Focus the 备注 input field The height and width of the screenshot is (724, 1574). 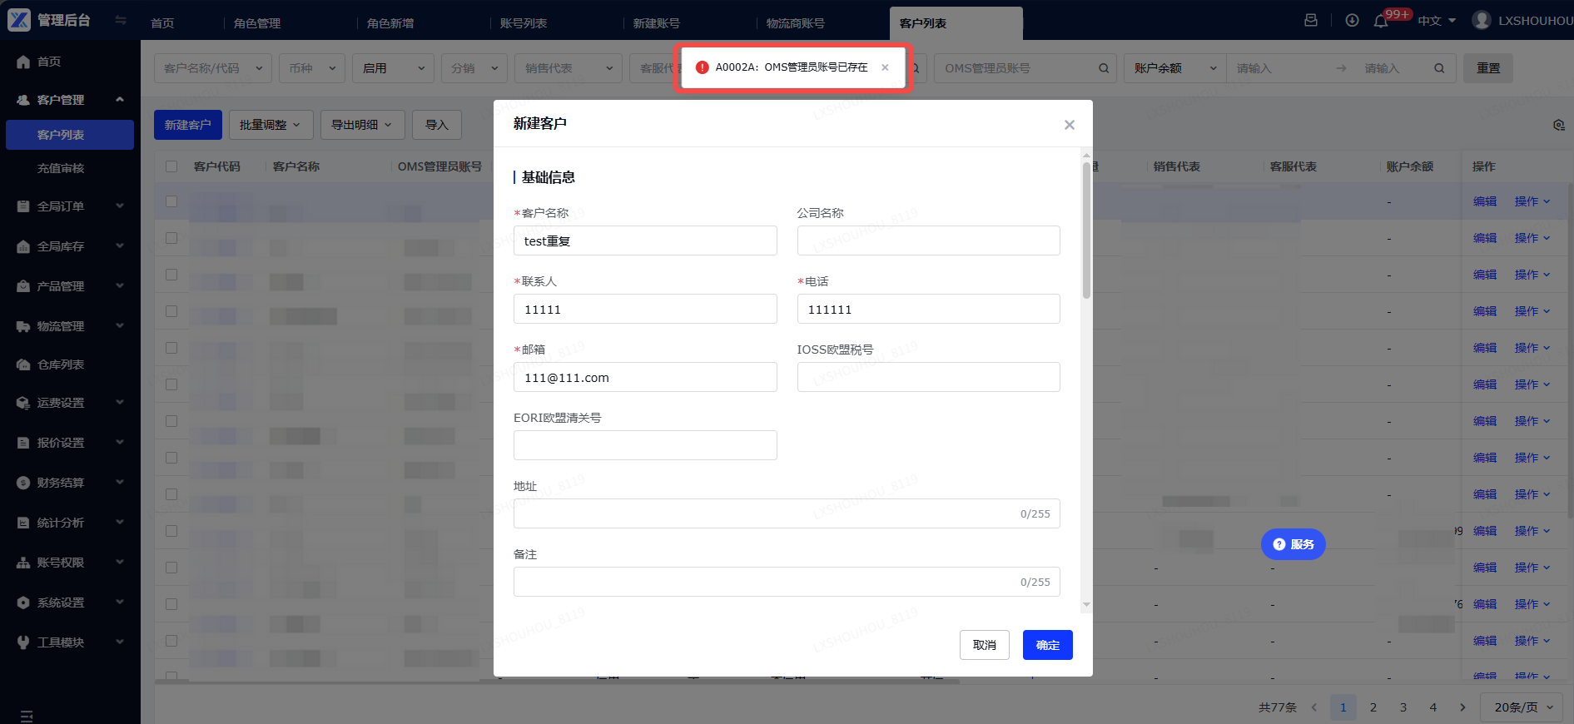point(787,582)
